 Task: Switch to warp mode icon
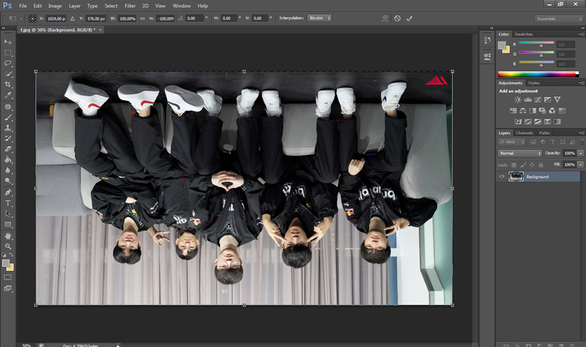coord(384,19)
